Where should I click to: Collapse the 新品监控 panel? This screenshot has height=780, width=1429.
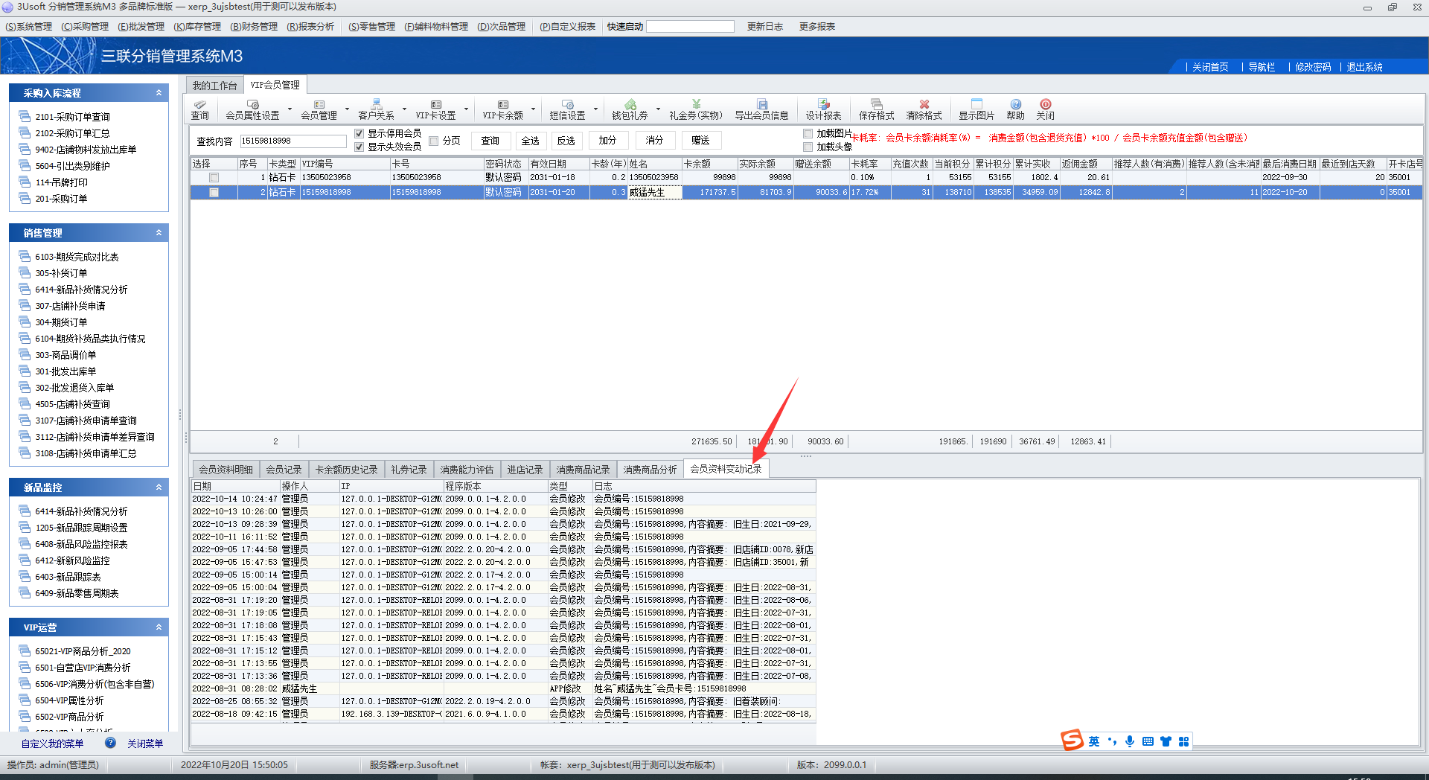(159, 487)
